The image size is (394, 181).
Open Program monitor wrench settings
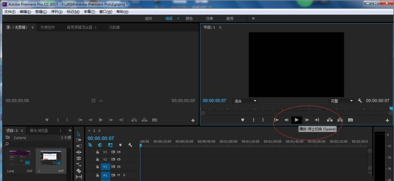[x=360, y=101]
